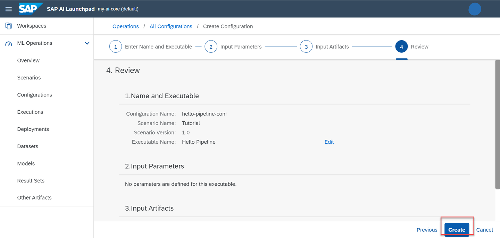Click the Previous button
Screen dimensions: 500x238
click(427, 230)
